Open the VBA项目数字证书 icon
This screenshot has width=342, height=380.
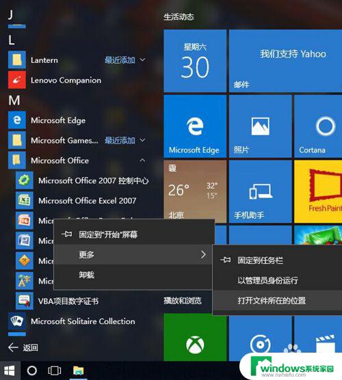24,301
